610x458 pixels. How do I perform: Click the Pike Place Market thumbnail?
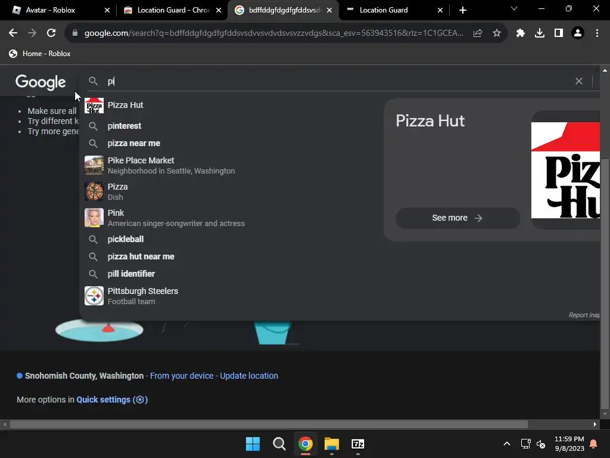[94, 166]
